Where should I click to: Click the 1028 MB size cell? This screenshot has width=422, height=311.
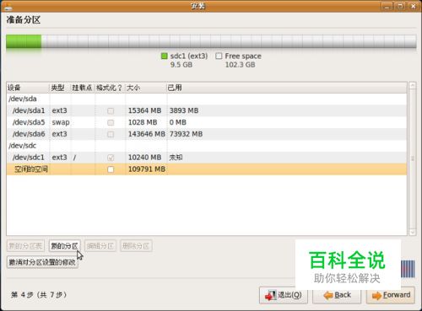click(x=143, y=122)
